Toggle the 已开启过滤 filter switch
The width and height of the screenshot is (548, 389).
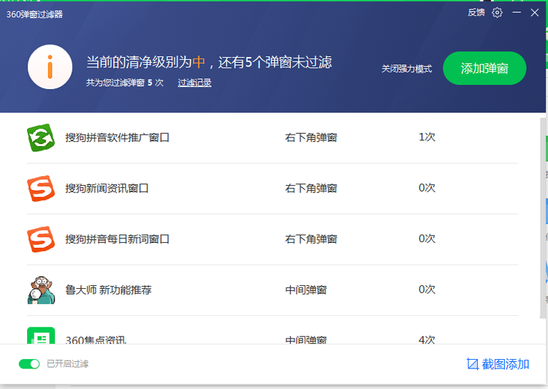(29, 363)
